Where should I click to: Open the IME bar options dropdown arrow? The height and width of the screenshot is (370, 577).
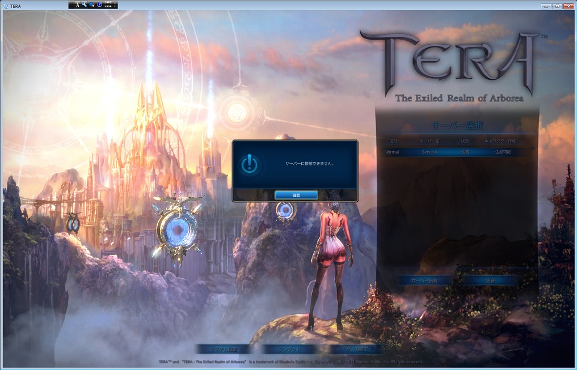tap(115, 7)
